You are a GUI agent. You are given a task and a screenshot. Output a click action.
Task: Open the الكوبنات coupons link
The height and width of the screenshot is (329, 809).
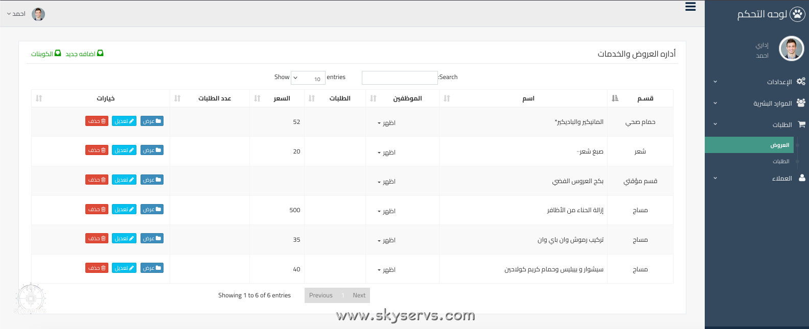(x=46, y=54)
